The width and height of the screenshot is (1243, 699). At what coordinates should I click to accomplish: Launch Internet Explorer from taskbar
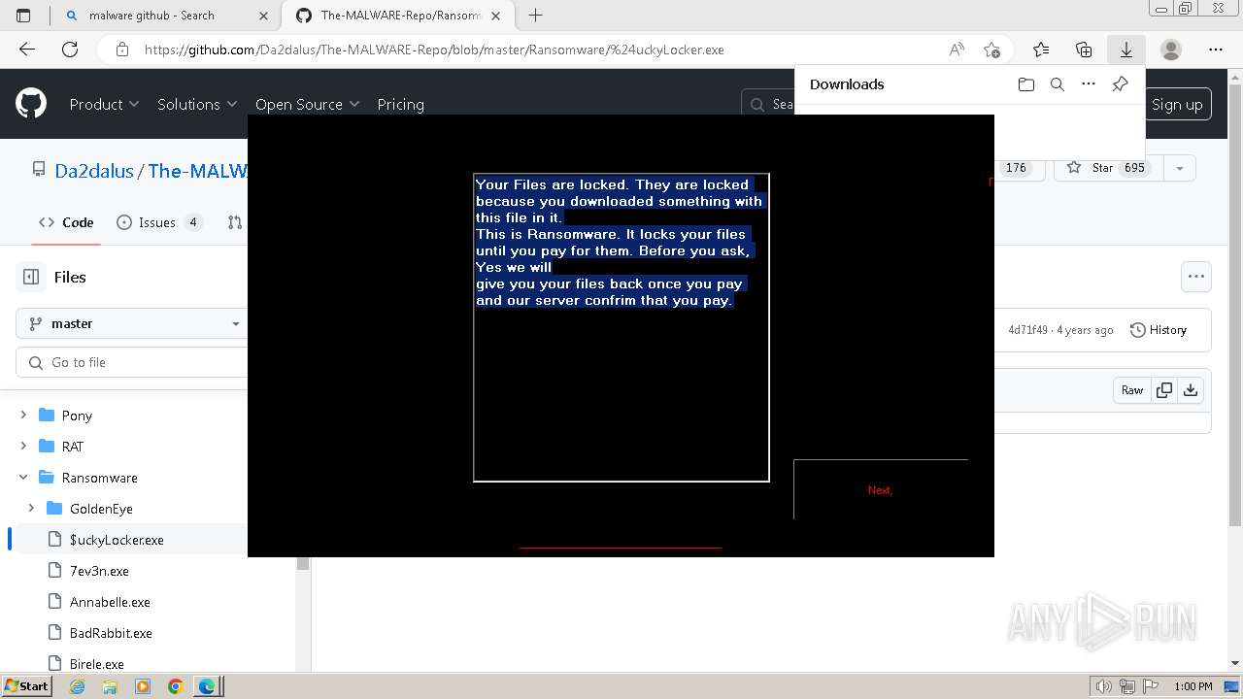coord(77,686)
